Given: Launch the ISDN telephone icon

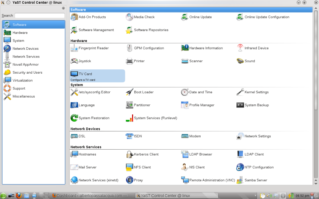Looking at the screenshot, I should point(129,136).
